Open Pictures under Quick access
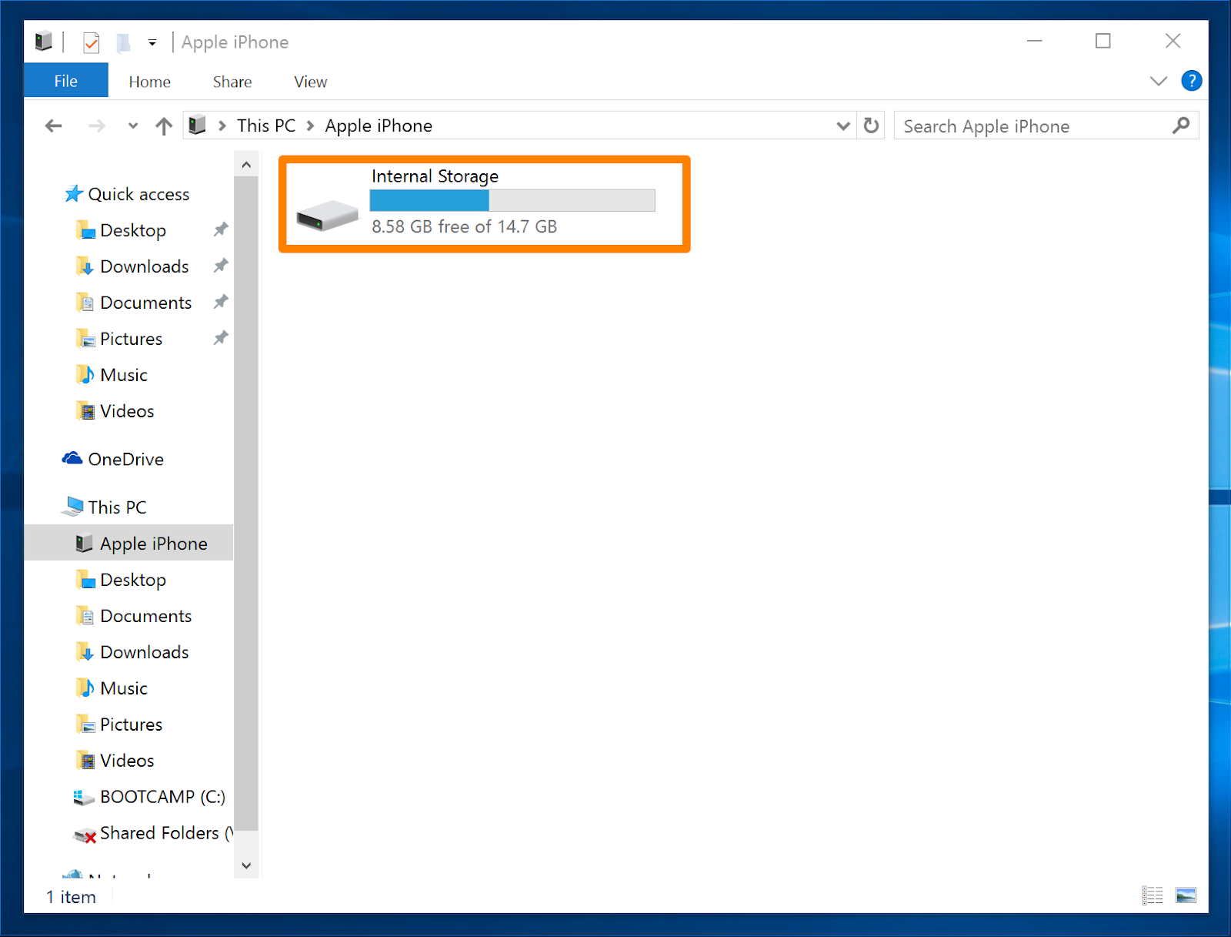The width and height of the screenshot is (1231, 937). click(x=119, y=339)
